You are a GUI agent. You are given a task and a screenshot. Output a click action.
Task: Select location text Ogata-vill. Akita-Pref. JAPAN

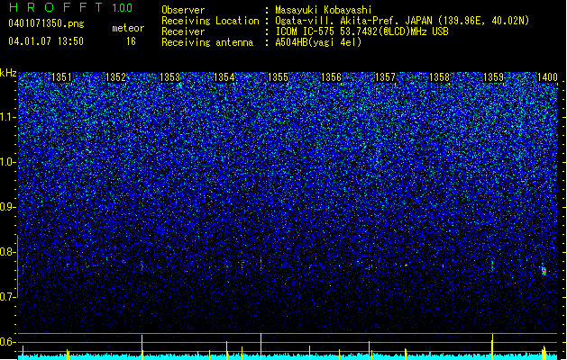(x=354, y=21)
